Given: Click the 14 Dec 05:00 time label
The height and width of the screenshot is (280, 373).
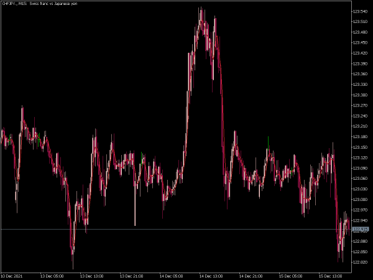Looking at the screenshot, I should click(171, 276).
